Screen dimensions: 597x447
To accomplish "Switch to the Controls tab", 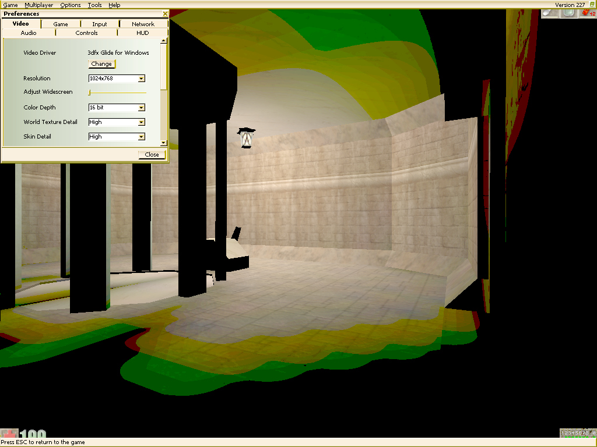I will tap(86, 33).
